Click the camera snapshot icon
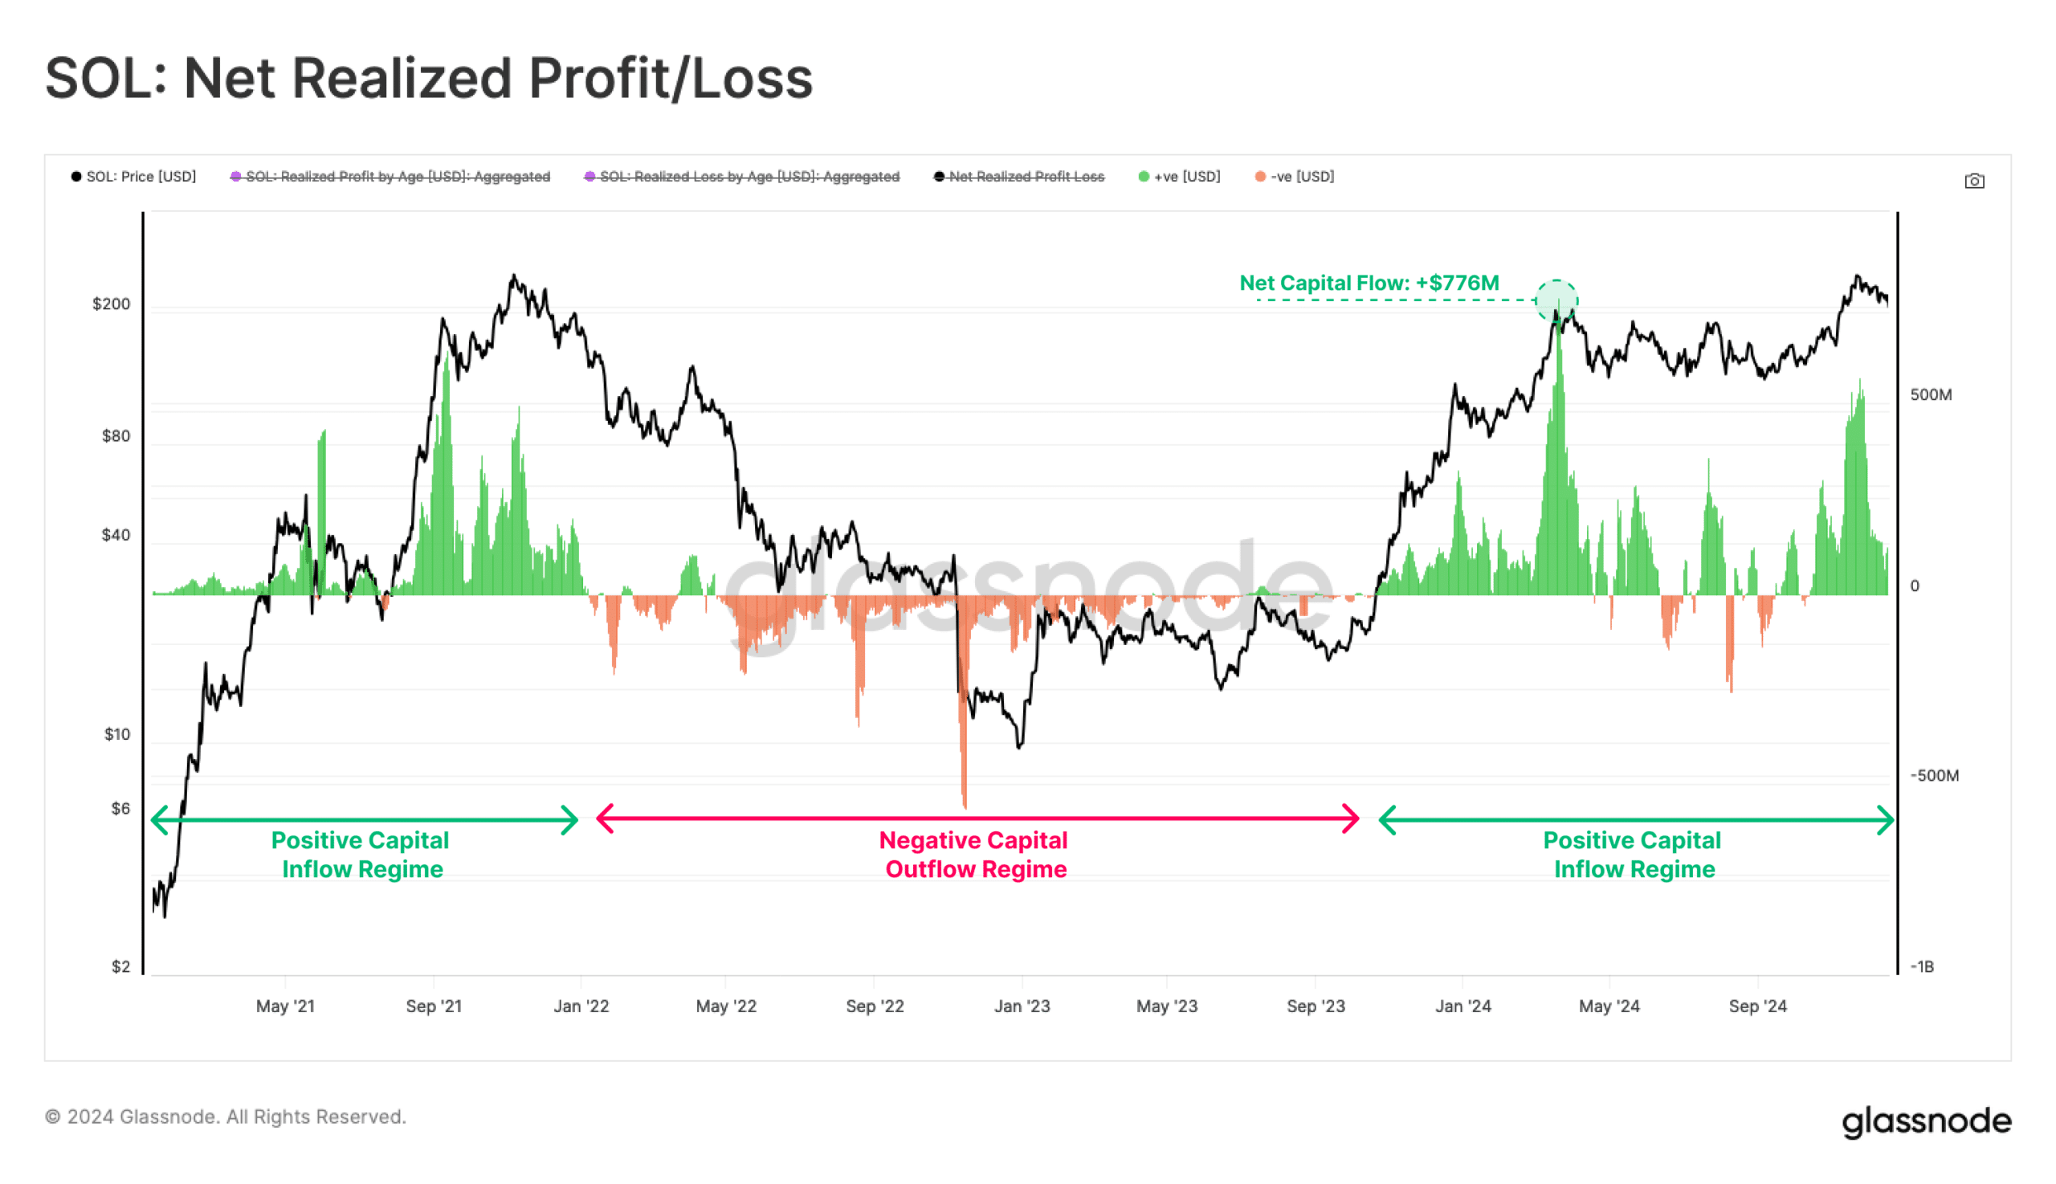2056x1184 pixels. 1972,182
